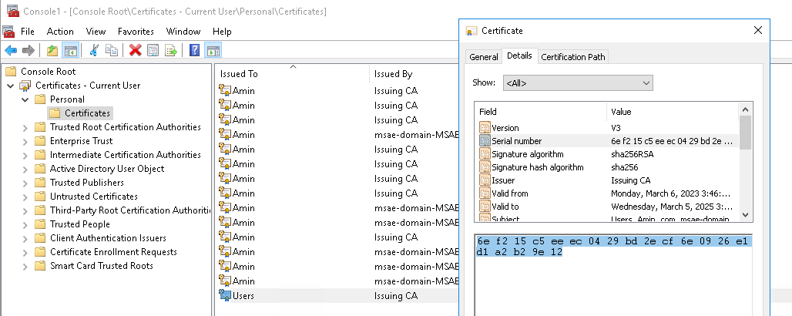Click the Up one level folder icon
The width and height of the screenshot is (792, 316).
52,50
